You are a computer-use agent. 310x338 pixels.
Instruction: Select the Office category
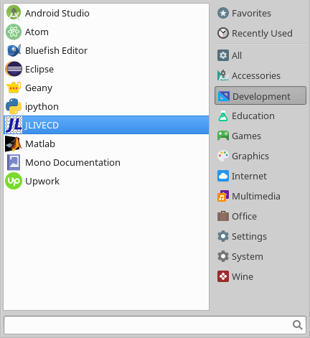point(244,216)
